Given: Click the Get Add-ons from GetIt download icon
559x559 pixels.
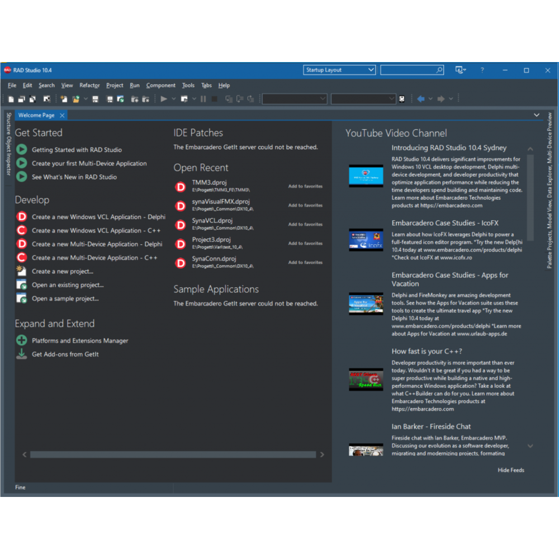Looking at the screenshot, I should click(22, 354).
